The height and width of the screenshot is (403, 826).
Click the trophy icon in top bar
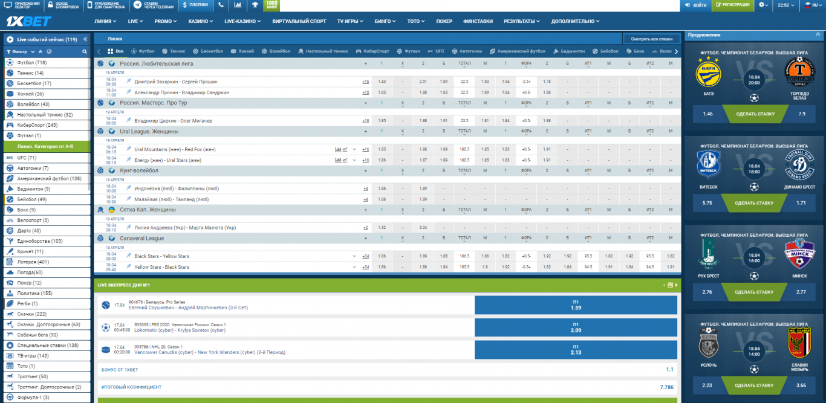(255, 5)
